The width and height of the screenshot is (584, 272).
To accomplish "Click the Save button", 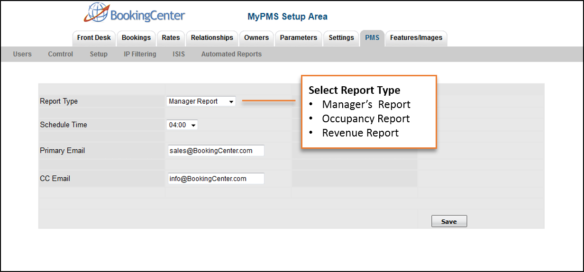I will click(449, 221).
